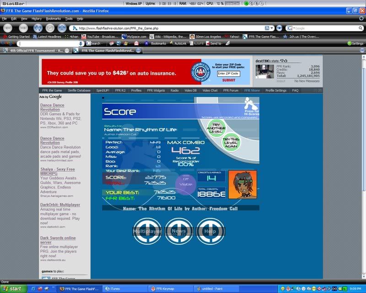Expand the address bar history dropdown
Viewport: 366px width, 293px height.
[x=273, y=28]
